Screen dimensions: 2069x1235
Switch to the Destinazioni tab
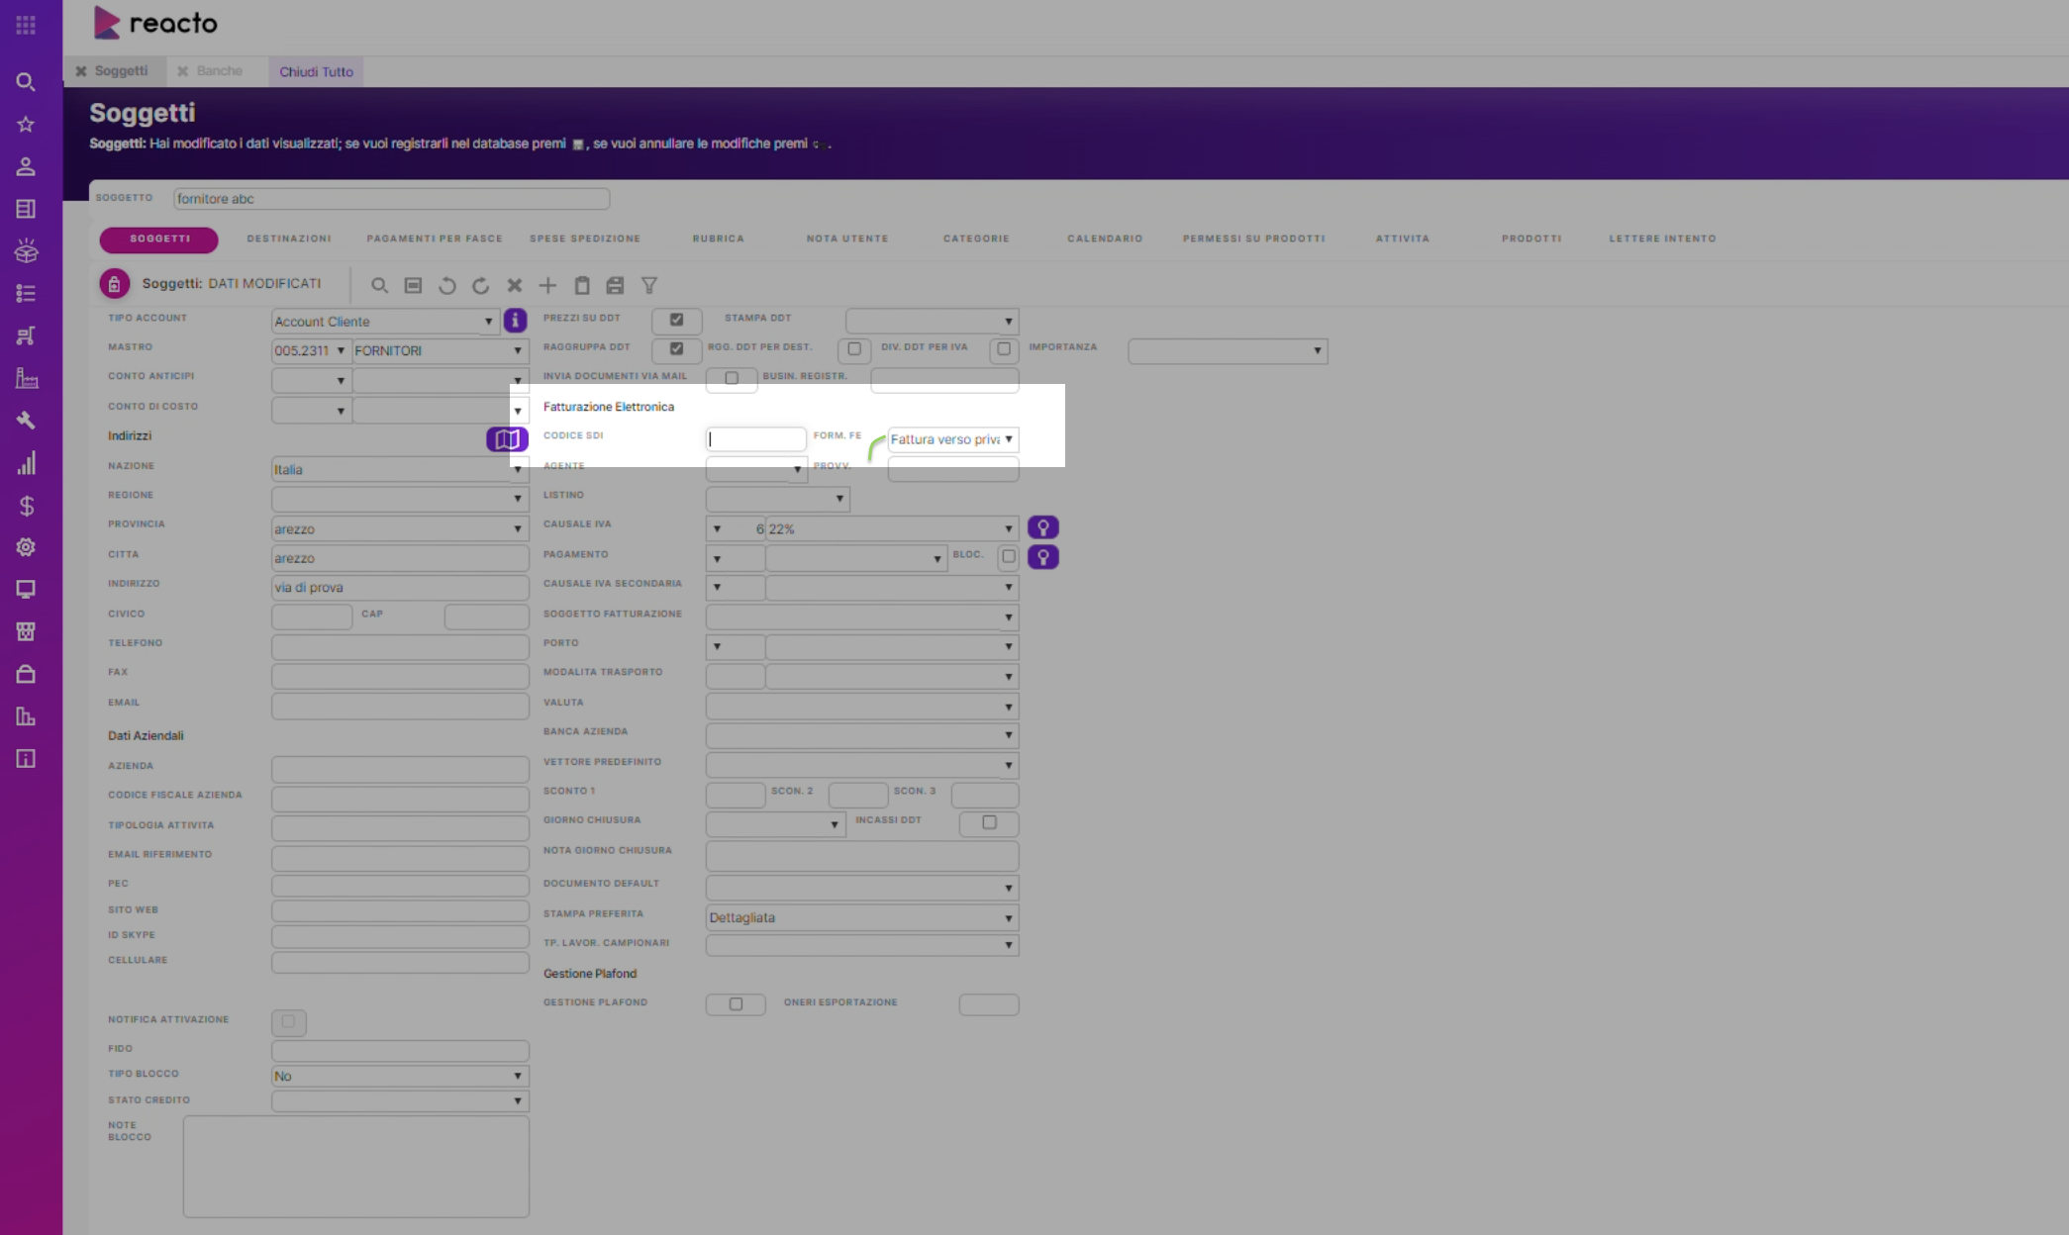tap(289, 238)
